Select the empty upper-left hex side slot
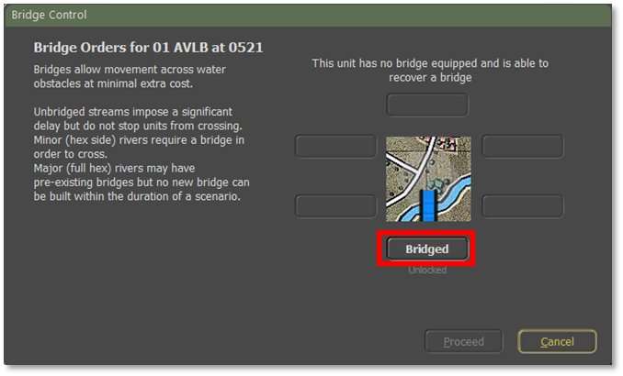This screenshot has width=623, height=376. point(335,147)
